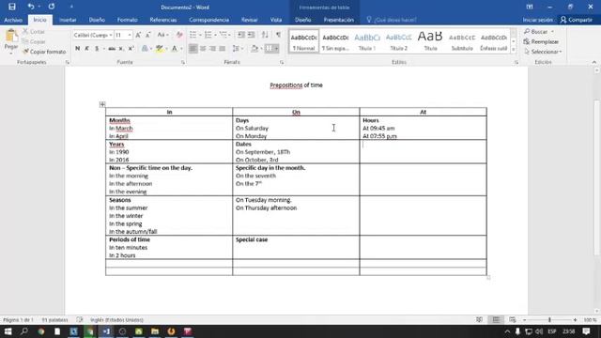Switch to Print Layout view in status bar
Image resolution: width=601 pixels, height=338 pixels.
496,319
